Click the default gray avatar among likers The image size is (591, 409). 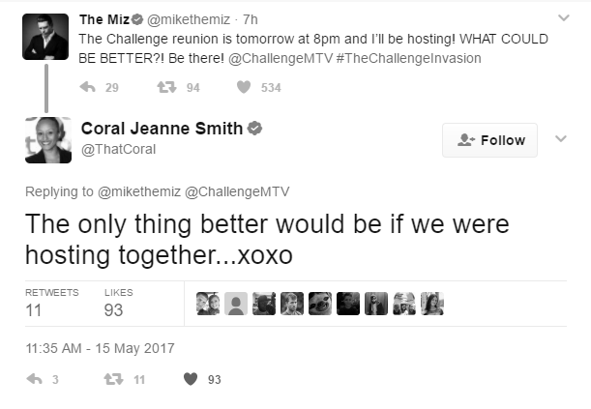(x=236, y=304)
